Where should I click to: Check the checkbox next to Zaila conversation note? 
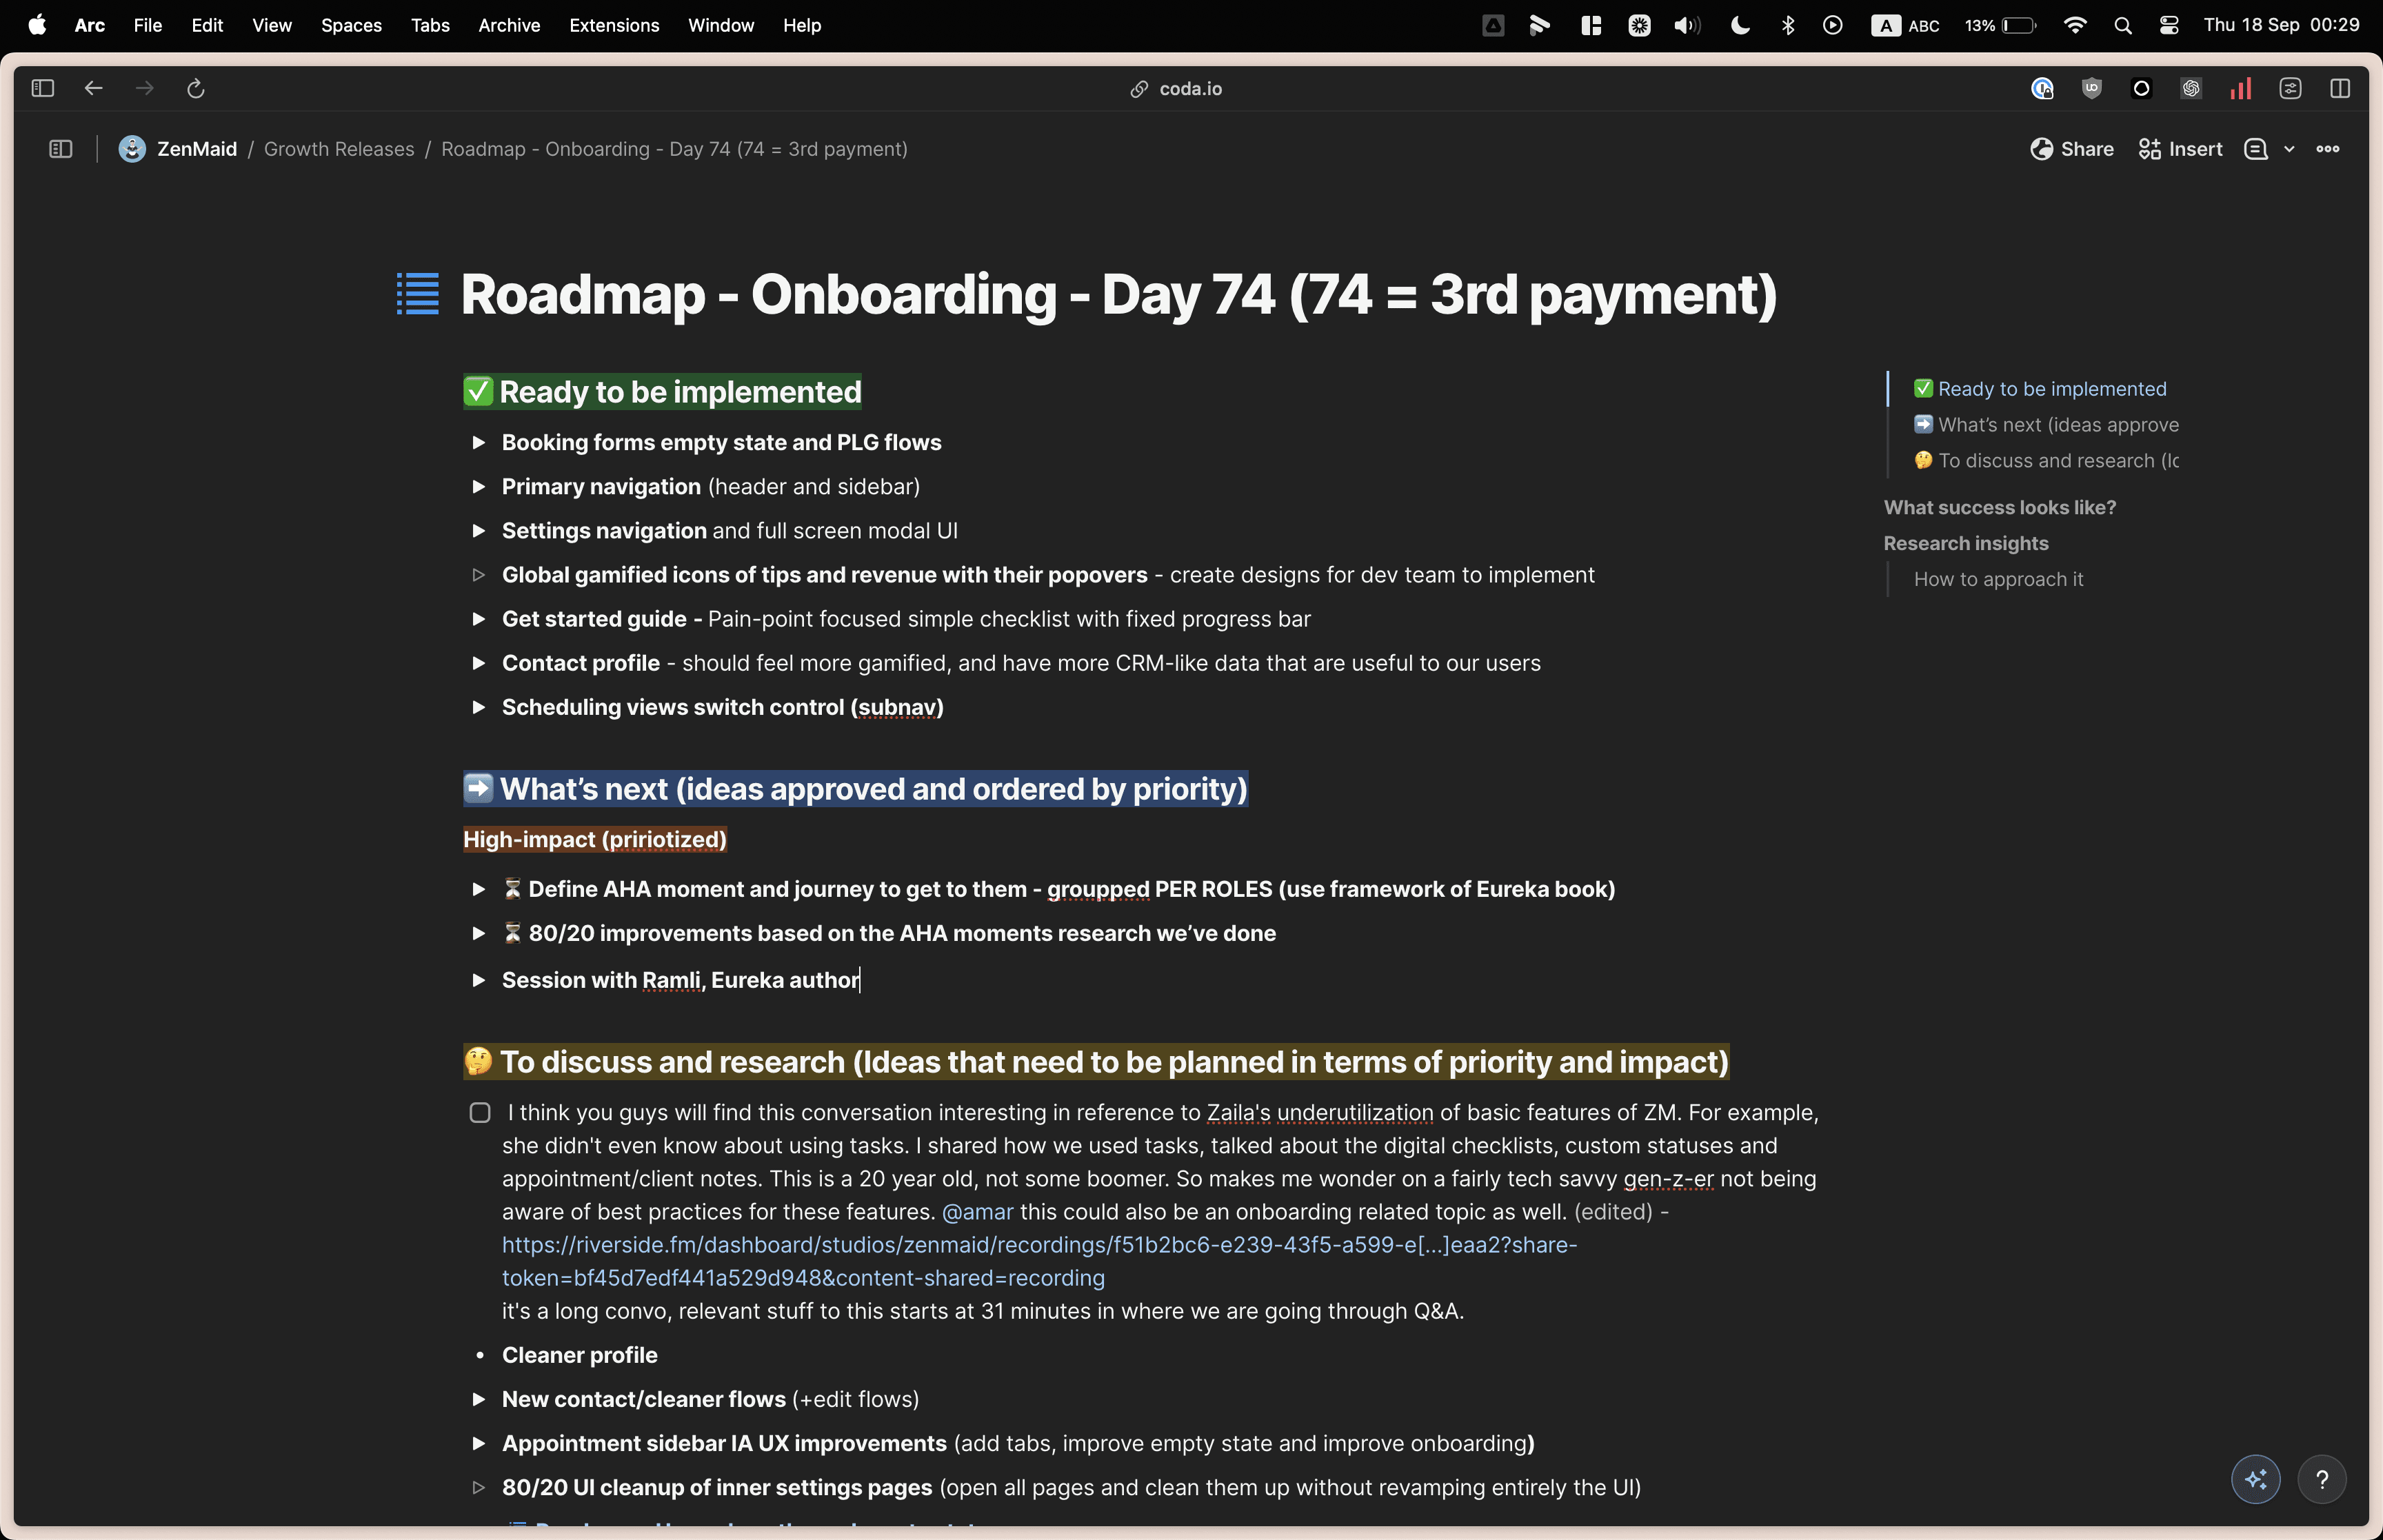pyautogui.click(x=480, y=1113)
